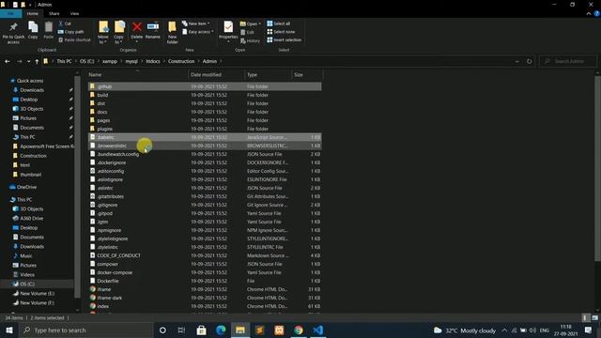Viewport: 601px width, 338px height.
Task: Go back with the left arrow
Action: click(8, 61)
